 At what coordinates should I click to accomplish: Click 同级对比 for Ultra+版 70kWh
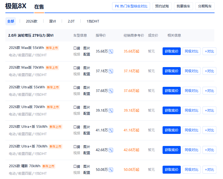[x=192, y=150]
